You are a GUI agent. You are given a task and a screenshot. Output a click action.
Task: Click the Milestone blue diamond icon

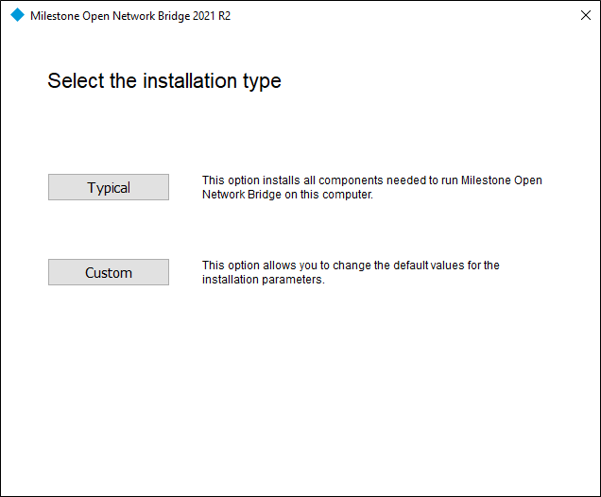[x=17, y=16]
